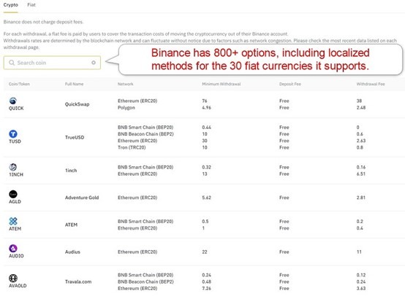Click Ethereum (ERC20) in Audius row
Viewport: 405px width, 296px height.
point(137,252)
